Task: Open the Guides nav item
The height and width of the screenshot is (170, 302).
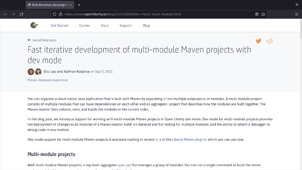Action: click(85, 25)
